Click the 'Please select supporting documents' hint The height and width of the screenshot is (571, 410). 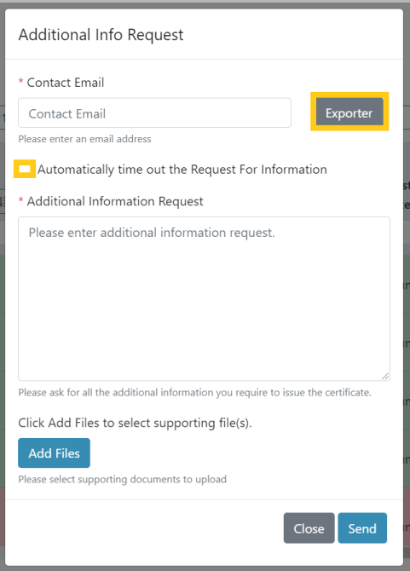(123, 479)
